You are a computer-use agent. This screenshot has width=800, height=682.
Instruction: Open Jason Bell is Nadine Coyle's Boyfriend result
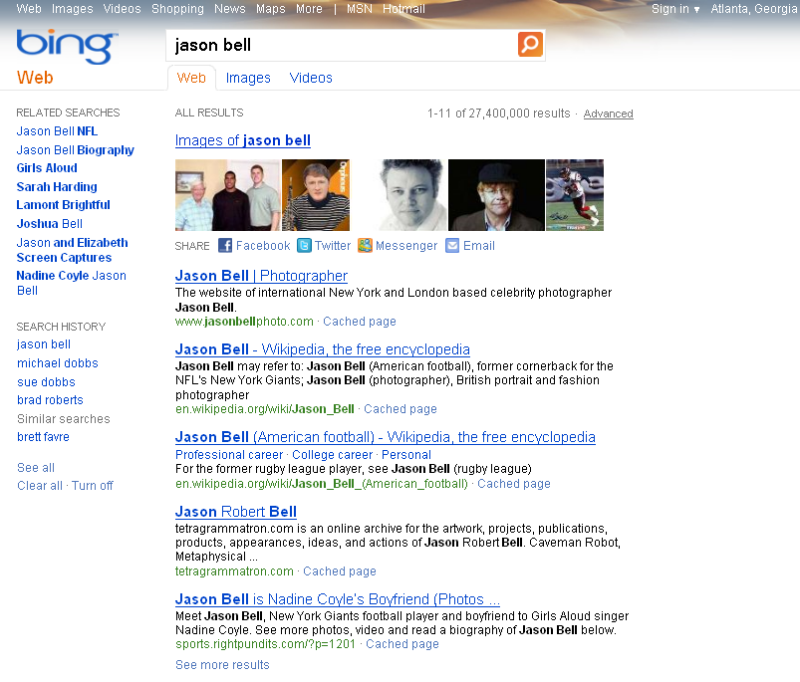click(x=338, y=599)
